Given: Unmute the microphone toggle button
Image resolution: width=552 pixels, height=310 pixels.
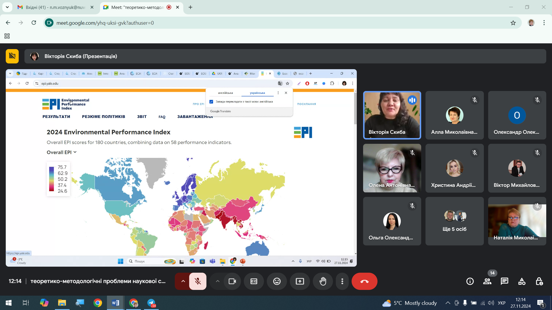Looking at the screenshot, I should coord(198,281).
